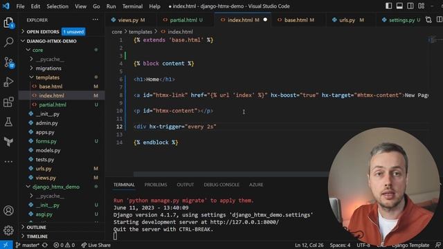Screen dimensions: 443x249
Task: Change indentation via Spaces: 4
Action: (x=340, y=245)
